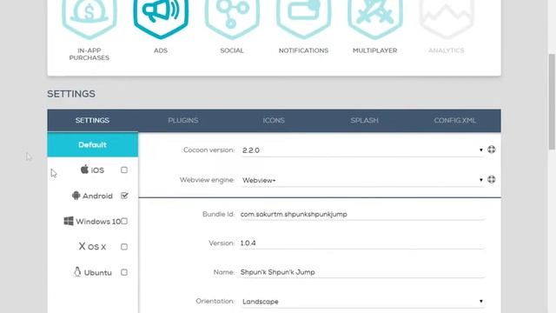Switch to the Settings tab
Viewport: 556px width, 313px height.
[x=92, y=120]
